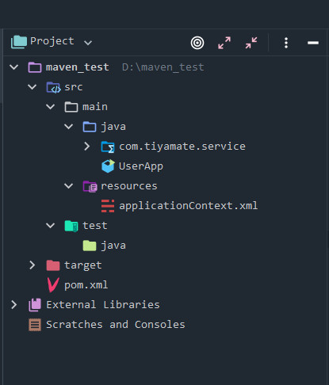Click the Maven pom.xml file icon
Screen dimensions: 329x385
pyautogui.click(x=53, y=285)
